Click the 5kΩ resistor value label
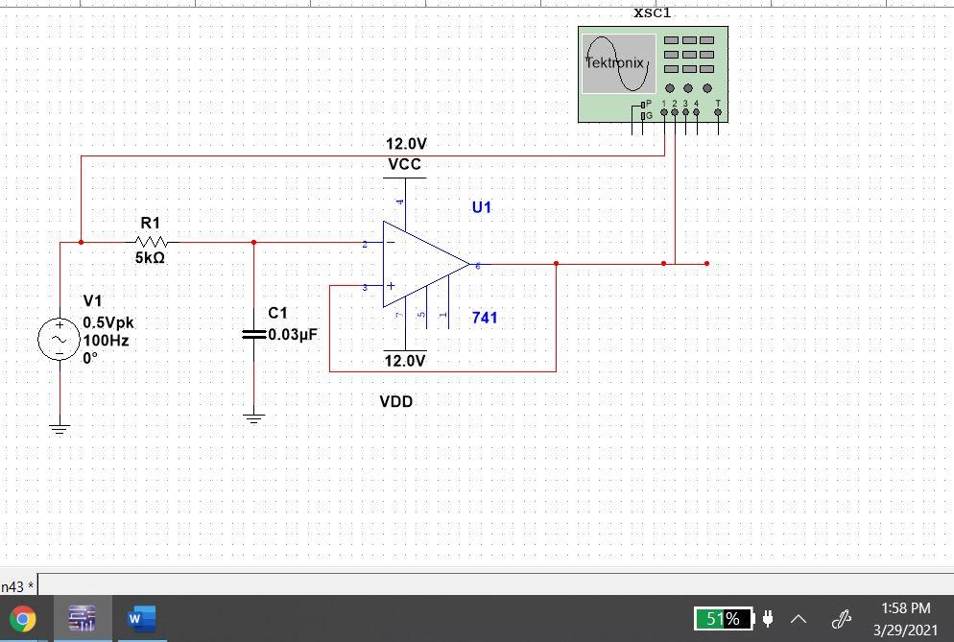This screenshot has height=642, width=954. [x=150, y=258]
